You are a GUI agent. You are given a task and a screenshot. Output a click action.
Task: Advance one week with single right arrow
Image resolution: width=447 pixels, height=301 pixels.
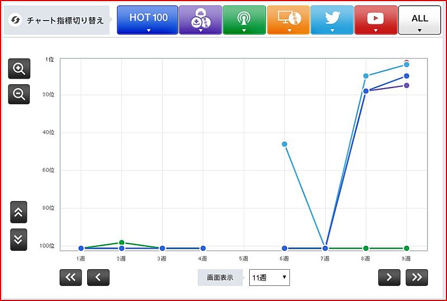389,277
